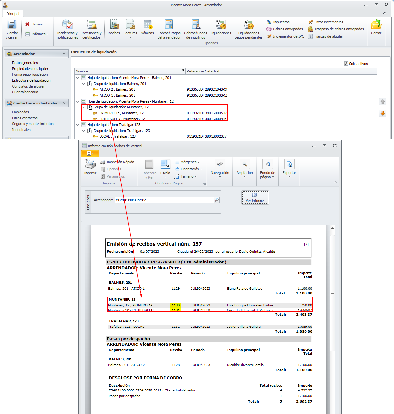Open Estructura de liquidación in sidebar
Screen dimensions: 394x414
coord(31,80)
